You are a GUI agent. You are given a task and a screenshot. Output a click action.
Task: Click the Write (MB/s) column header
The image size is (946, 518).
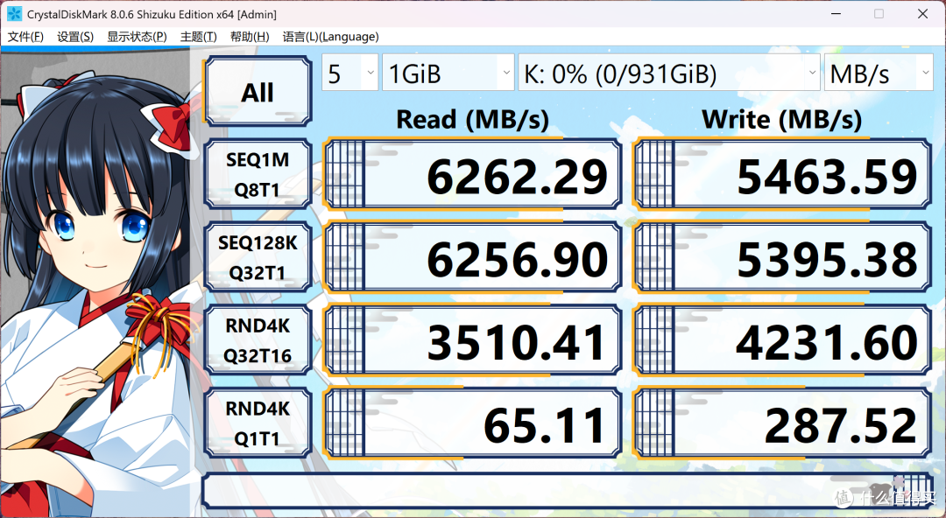(782, 119)
